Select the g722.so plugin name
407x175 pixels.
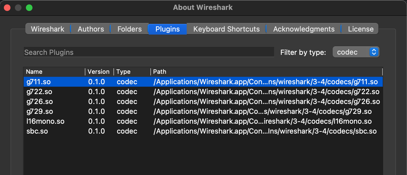39,92
